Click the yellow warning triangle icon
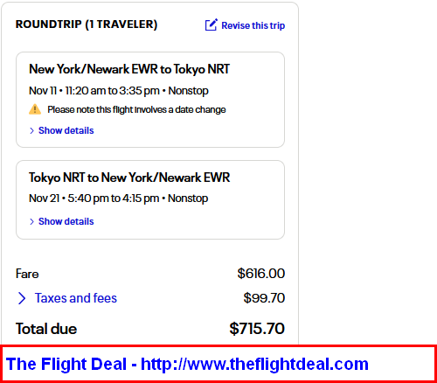This screenshot has height=383, width=437. point(35,109)
